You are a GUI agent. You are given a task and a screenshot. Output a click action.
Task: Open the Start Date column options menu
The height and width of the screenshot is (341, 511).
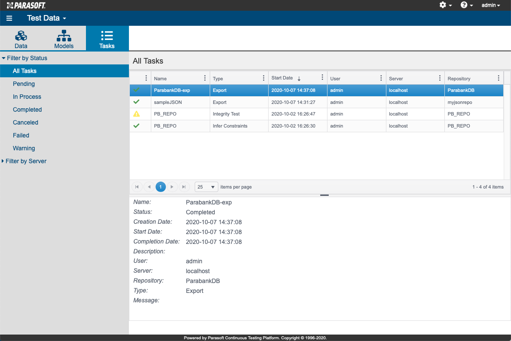[x=322, y=77]
